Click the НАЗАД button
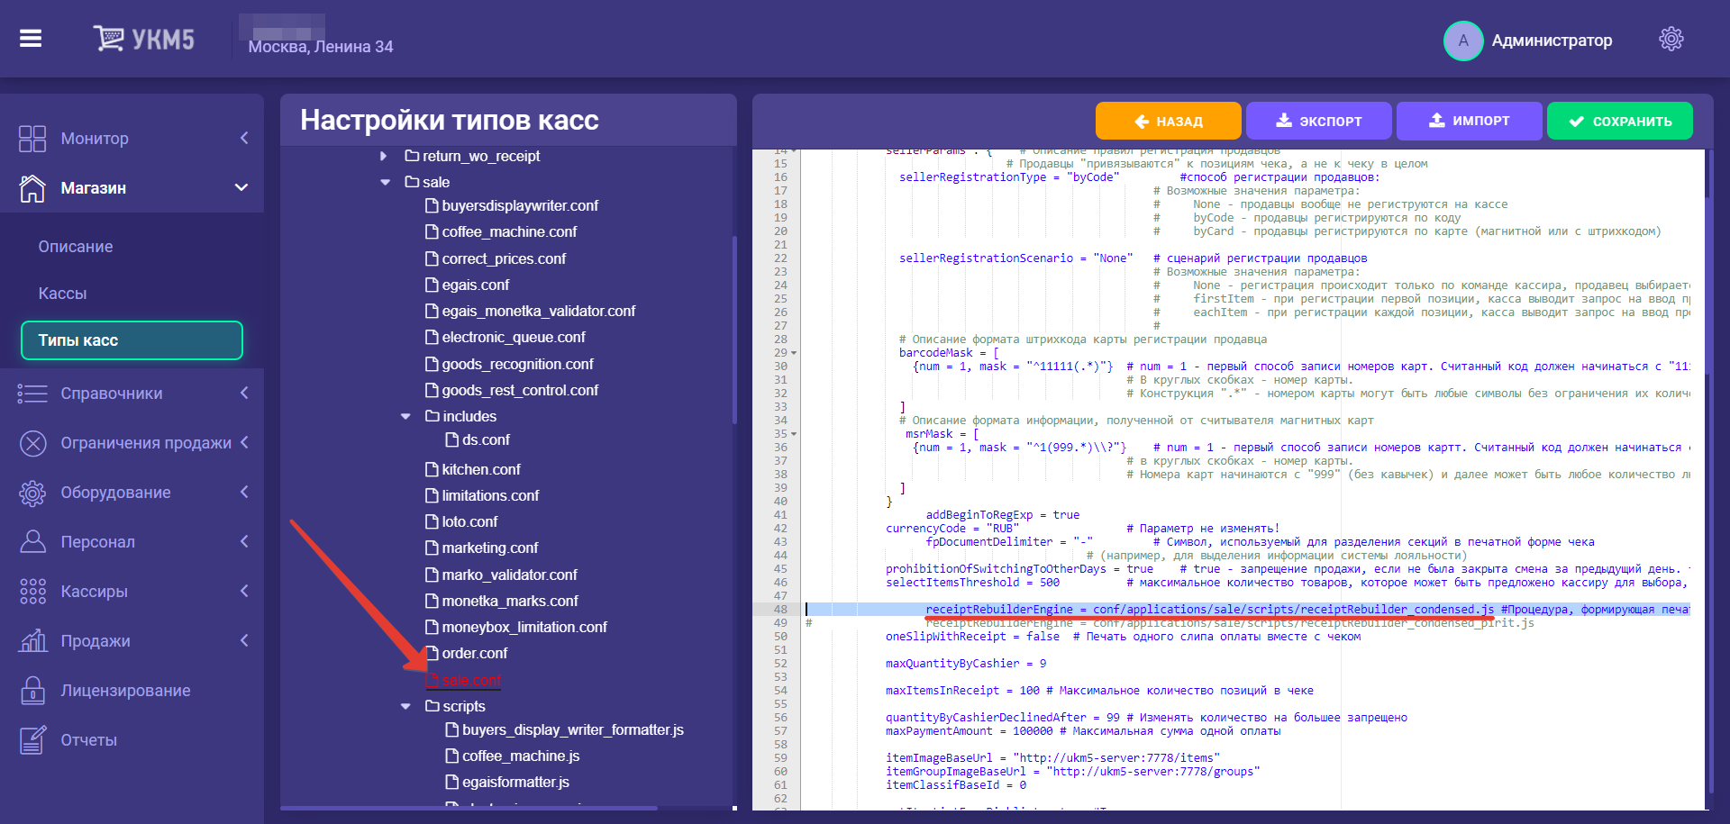The height and width of the screenshot is (824, 1730). (x=1169, y=121)
